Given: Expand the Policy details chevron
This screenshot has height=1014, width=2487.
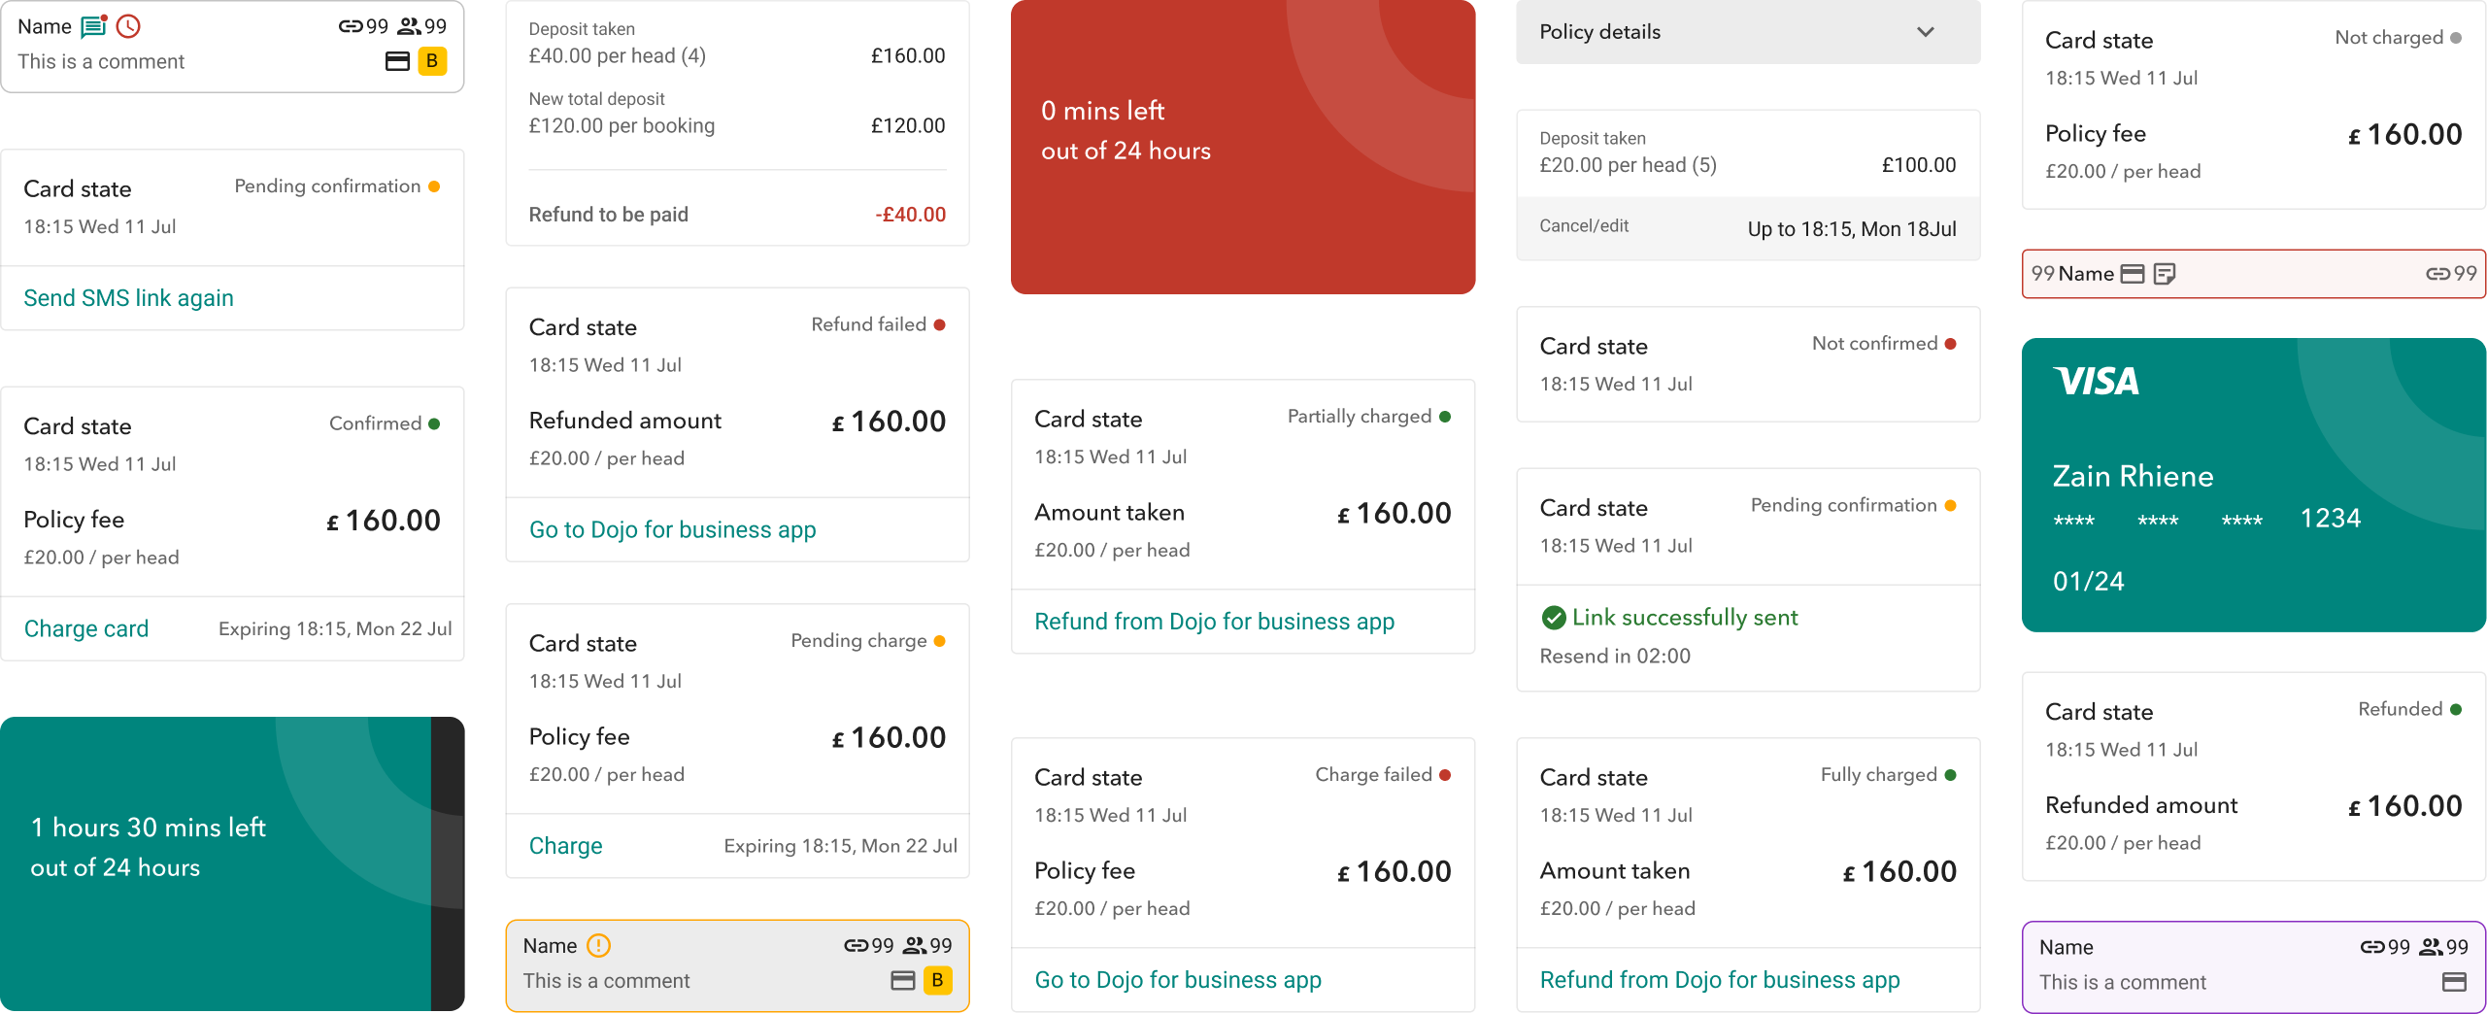Looking at the screenshot, I should tap(1926, 32).
